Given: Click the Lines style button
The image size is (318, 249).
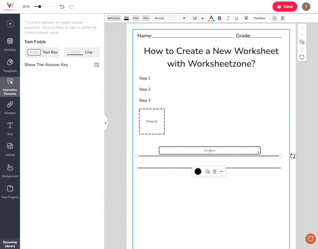Looking at the screenshot, I should click(x=114, y=18).
